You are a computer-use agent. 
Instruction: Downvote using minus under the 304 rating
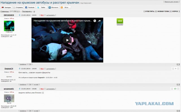tap(118, 25)
